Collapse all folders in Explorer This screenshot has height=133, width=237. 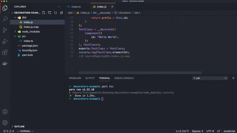[x=61, y=13]
